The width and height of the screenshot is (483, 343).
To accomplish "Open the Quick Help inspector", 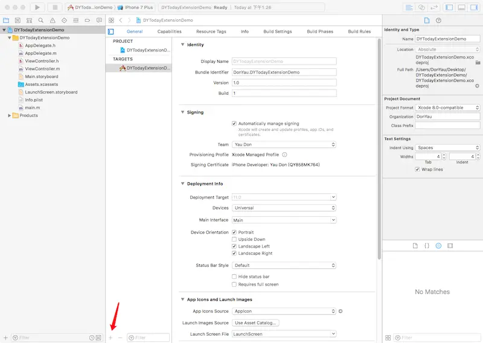I will point(438,21).
